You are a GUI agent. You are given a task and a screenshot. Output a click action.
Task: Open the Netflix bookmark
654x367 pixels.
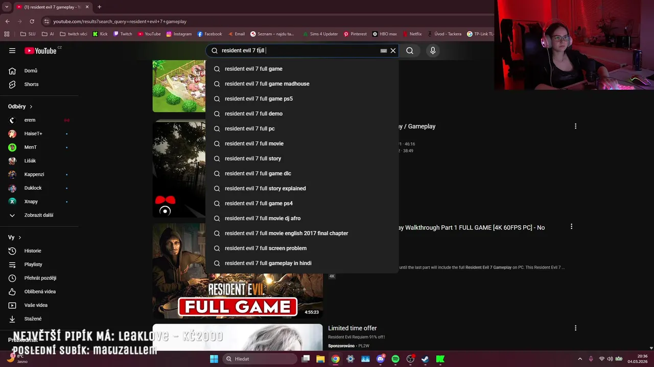(x=412, y=34)
